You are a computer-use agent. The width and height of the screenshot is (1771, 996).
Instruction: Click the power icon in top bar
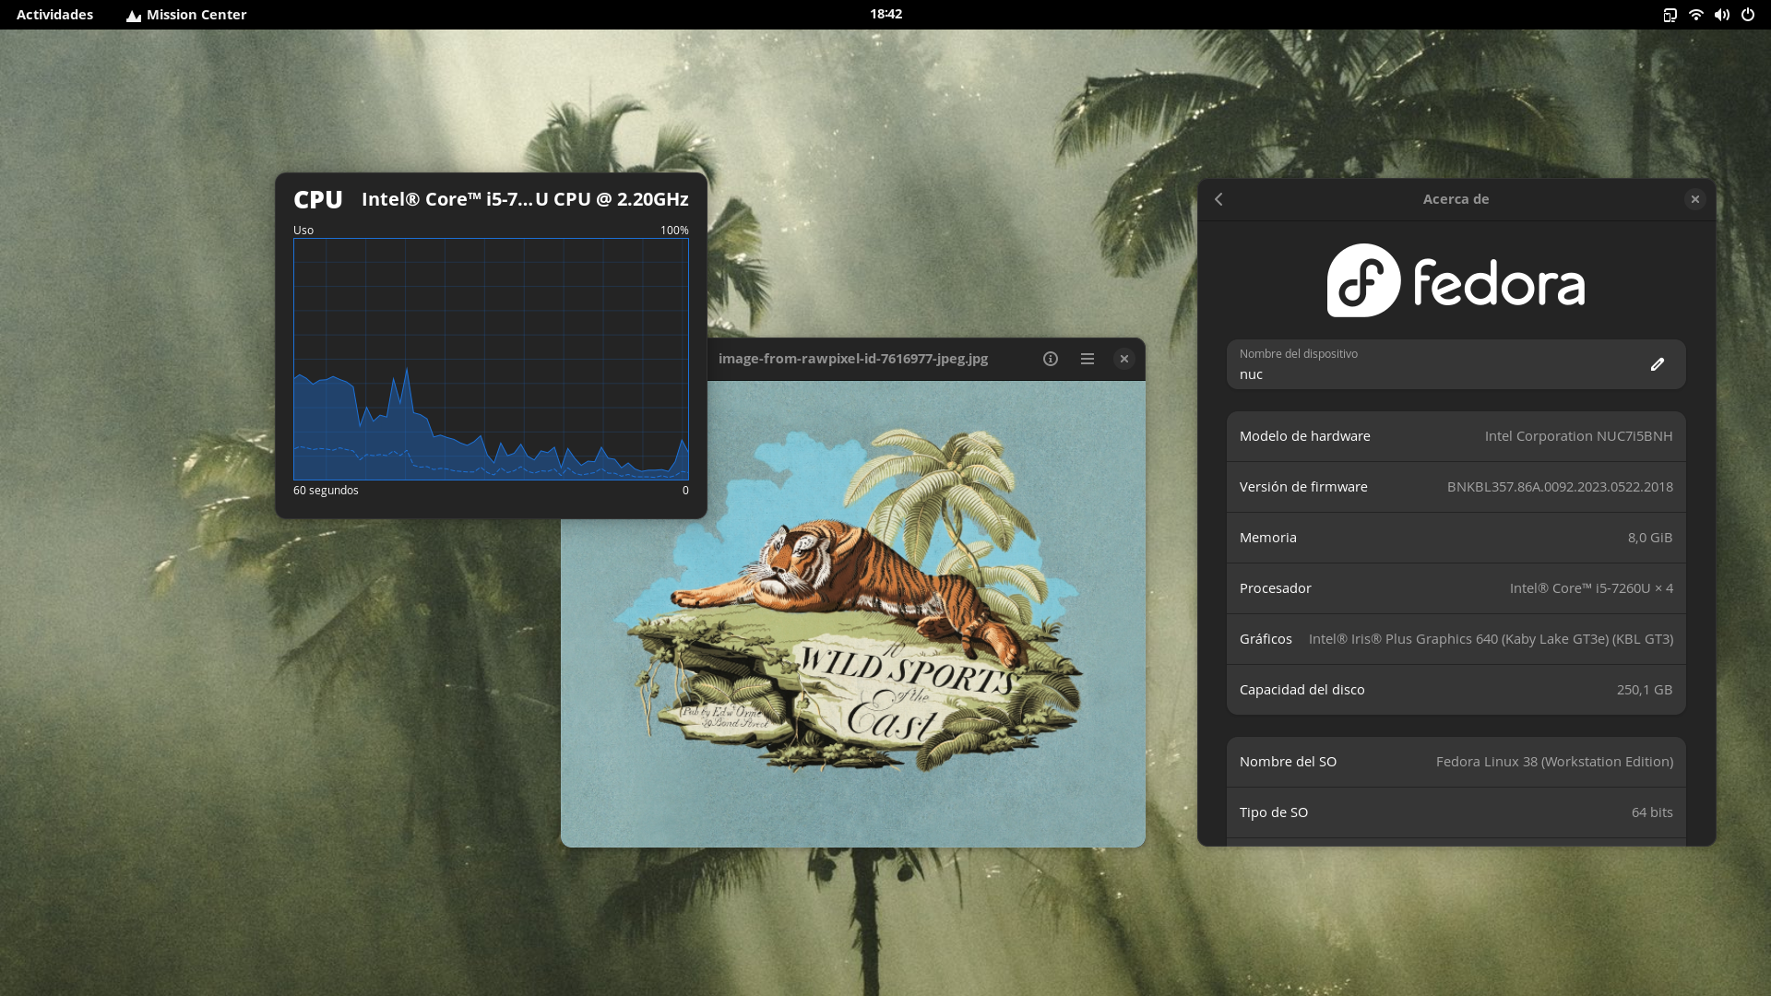pyautogui.click(x=1747, y=14)
